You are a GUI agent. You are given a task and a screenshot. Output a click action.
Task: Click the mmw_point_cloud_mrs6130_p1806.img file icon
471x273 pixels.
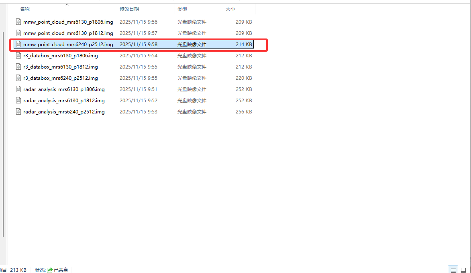click(x=18, y=22)
